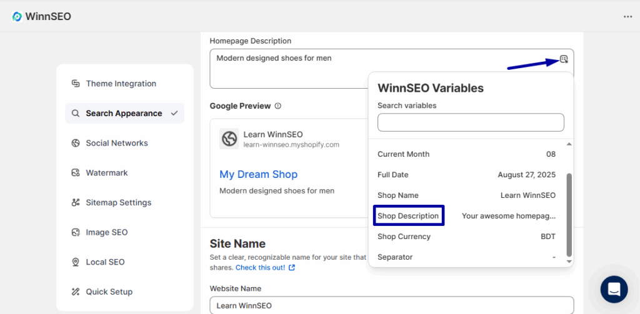Click My Dream Shop preview title
The width and height of the screenshot is (640, 314).
click(258, 175)
